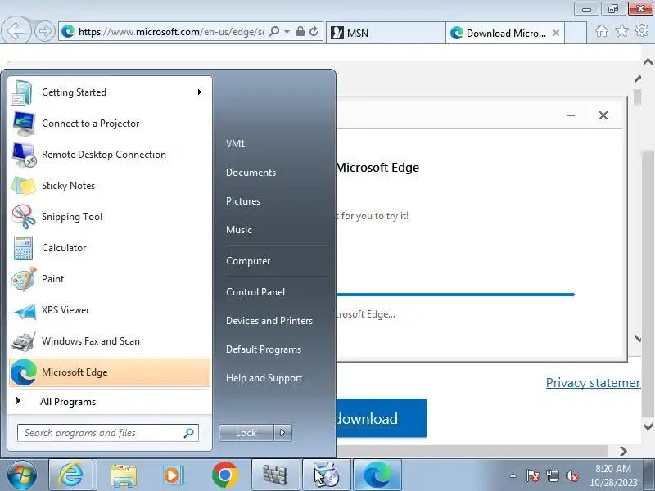655x491 pixels.
Task: Open a new blank IE tab
Action: (576, 33)
